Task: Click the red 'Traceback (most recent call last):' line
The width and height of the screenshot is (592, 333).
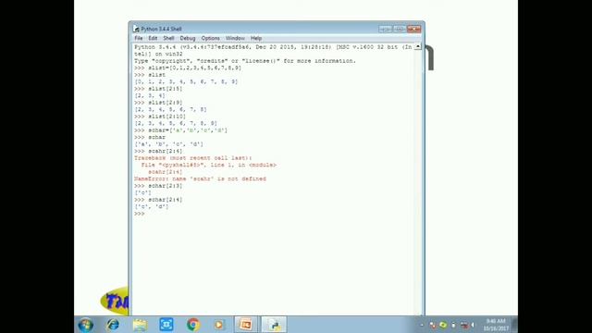Action: (x=193, y=158)
